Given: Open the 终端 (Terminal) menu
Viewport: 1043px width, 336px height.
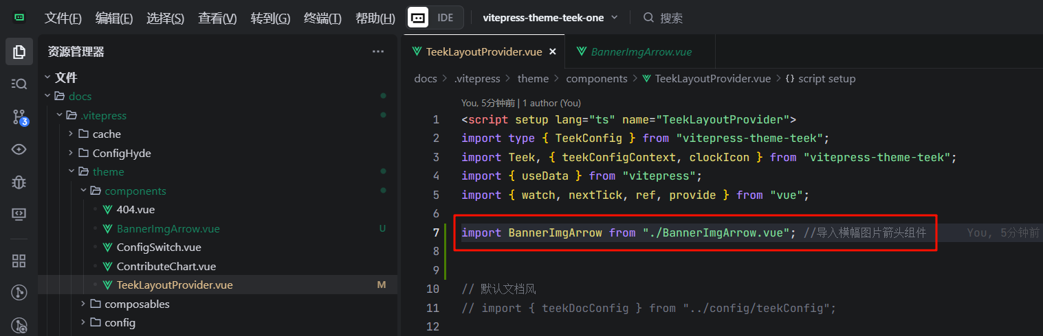Looking at the screenshot, I should [322, 19].
